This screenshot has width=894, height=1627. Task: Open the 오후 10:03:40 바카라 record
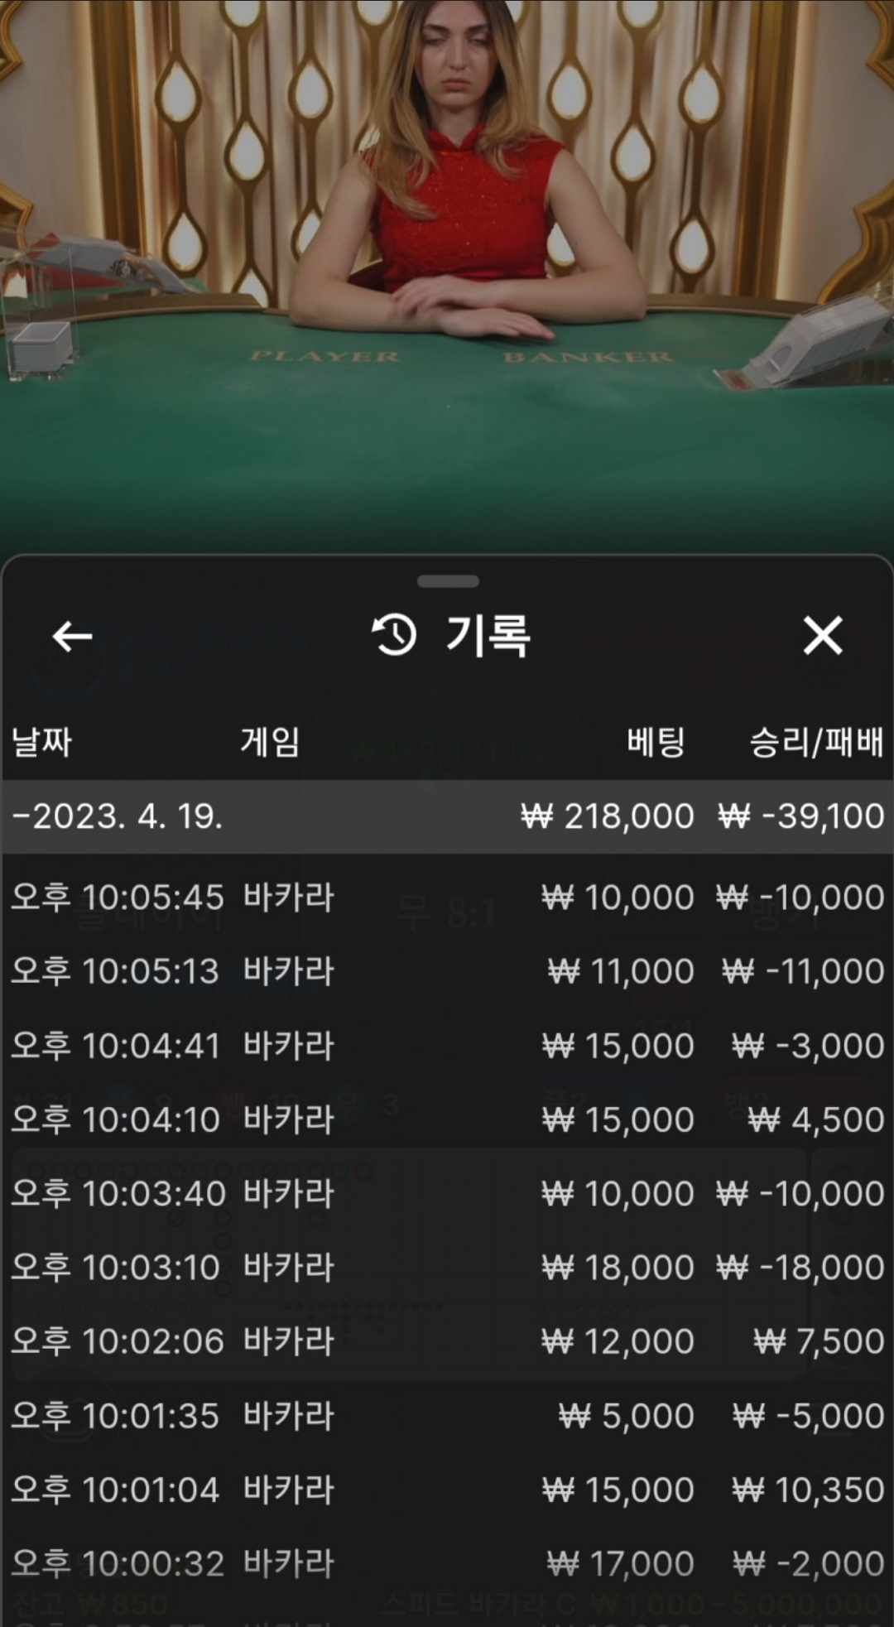pos(447,1193)
